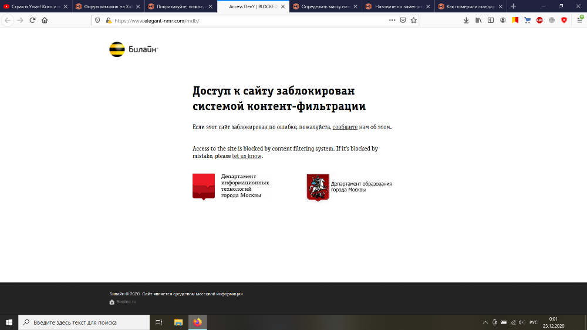Open Task View on the taskbar
Image resolution: width=587 pixels, height=330 pixels.
(x=158, y=322)
